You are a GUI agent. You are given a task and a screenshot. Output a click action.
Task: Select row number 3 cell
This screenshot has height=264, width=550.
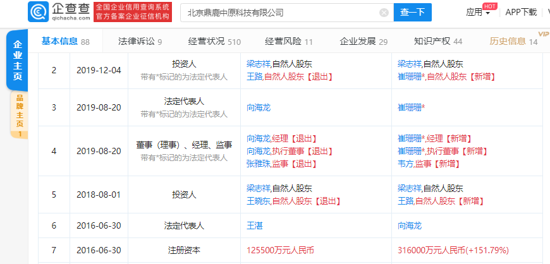tap(54, 107)
